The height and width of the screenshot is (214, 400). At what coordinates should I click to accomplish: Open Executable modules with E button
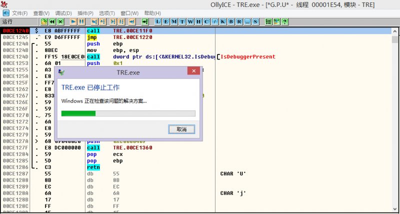click(x=166, y=22)
